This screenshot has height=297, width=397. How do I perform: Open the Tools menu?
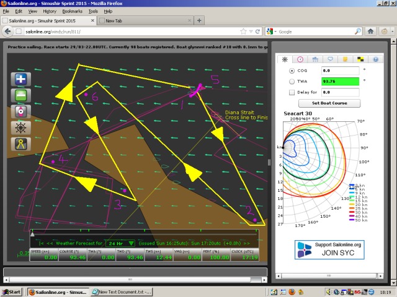coord(93,11)
